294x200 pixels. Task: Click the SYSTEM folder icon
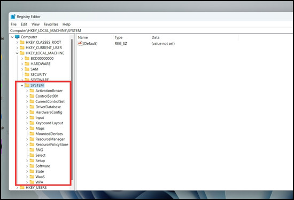coord(27,85)
